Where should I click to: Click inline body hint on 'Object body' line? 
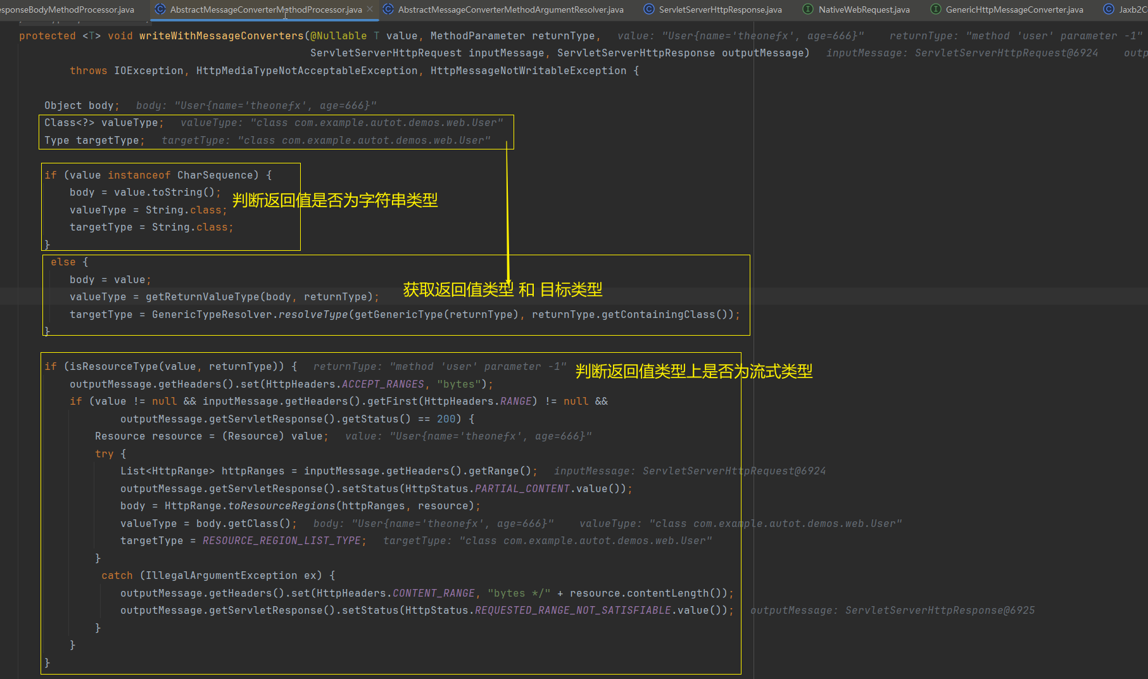point(256,106)
